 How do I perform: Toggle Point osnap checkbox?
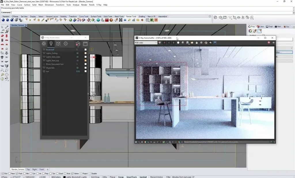17,173
